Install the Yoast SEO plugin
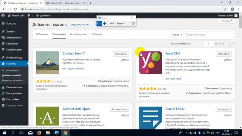Image resolution: width=242 pixels, height=136 pixels. pyautogui.click(x=223, y=54)
